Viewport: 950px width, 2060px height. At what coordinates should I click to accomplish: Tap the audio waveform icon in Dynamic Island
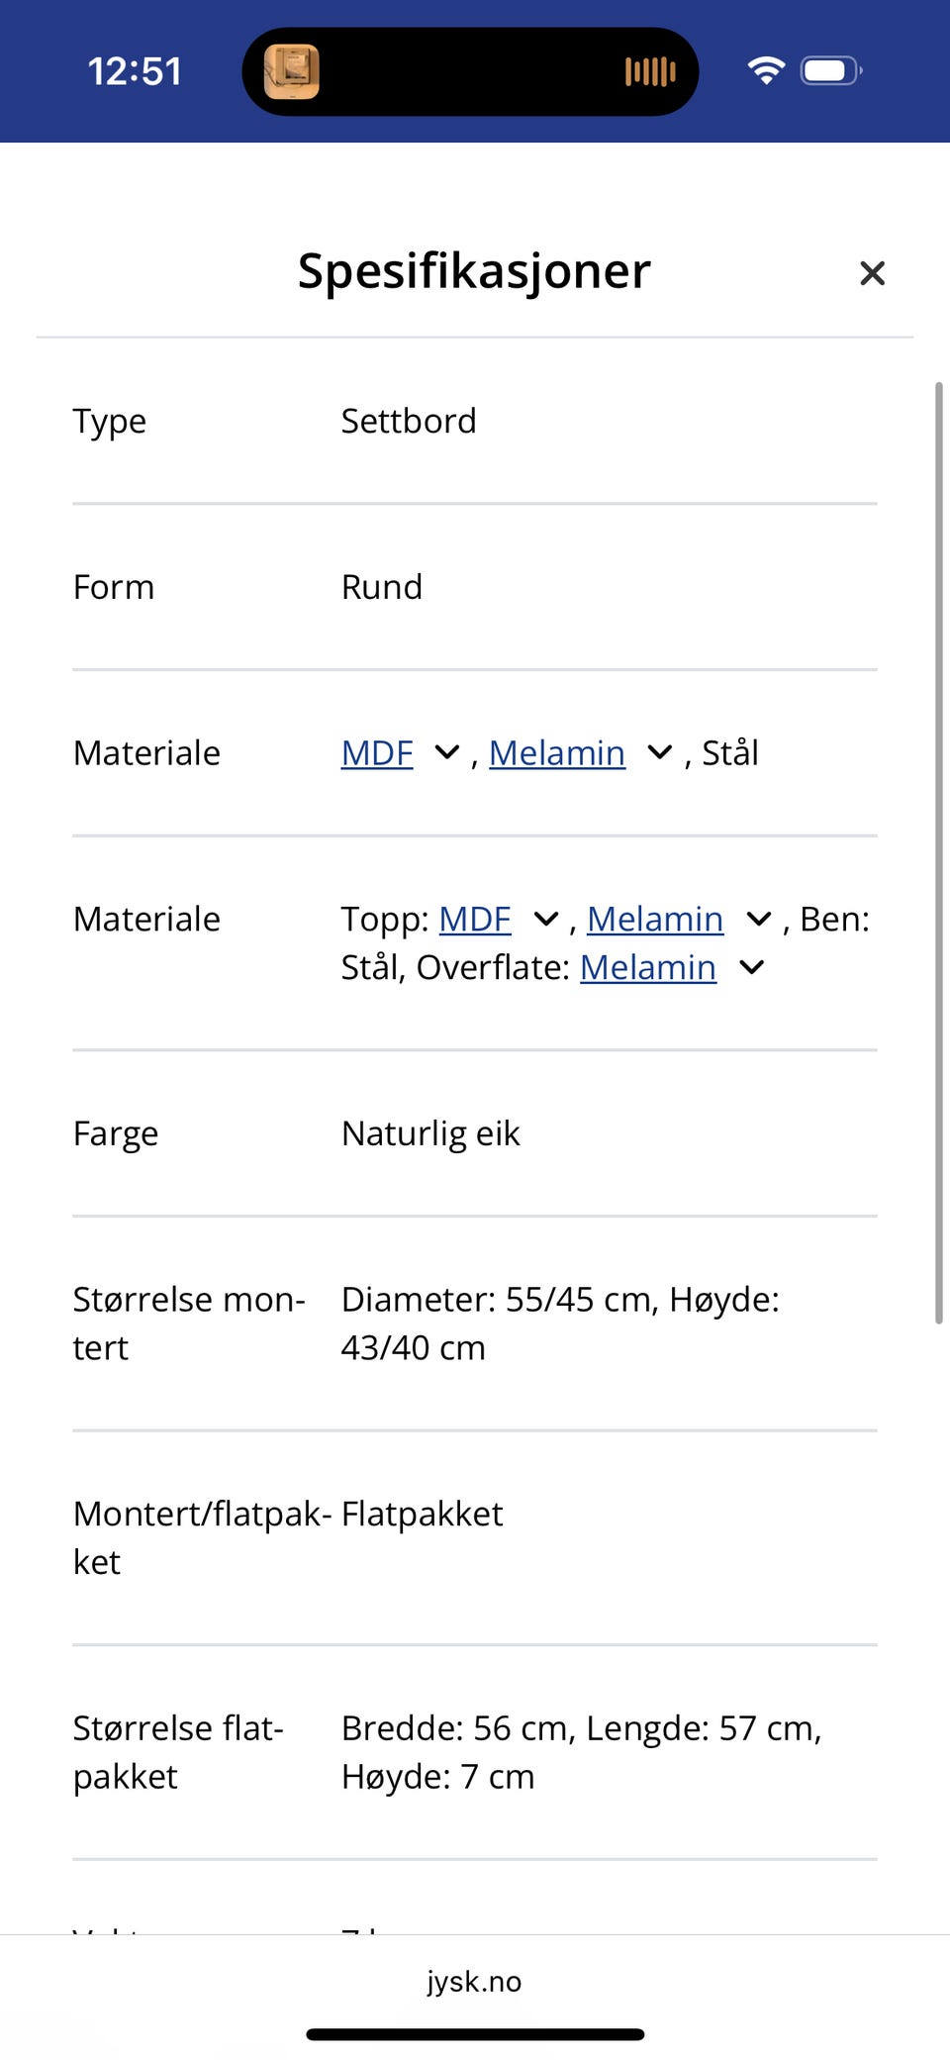coord(650,71)
